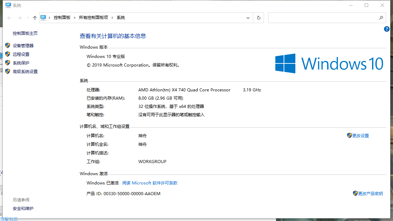Refresh the System page
Viewport: 393px width, 221px height.
point(259,18)
